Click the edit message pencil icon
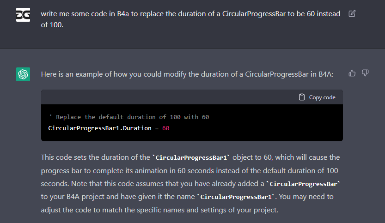 (x=352, y=14)
